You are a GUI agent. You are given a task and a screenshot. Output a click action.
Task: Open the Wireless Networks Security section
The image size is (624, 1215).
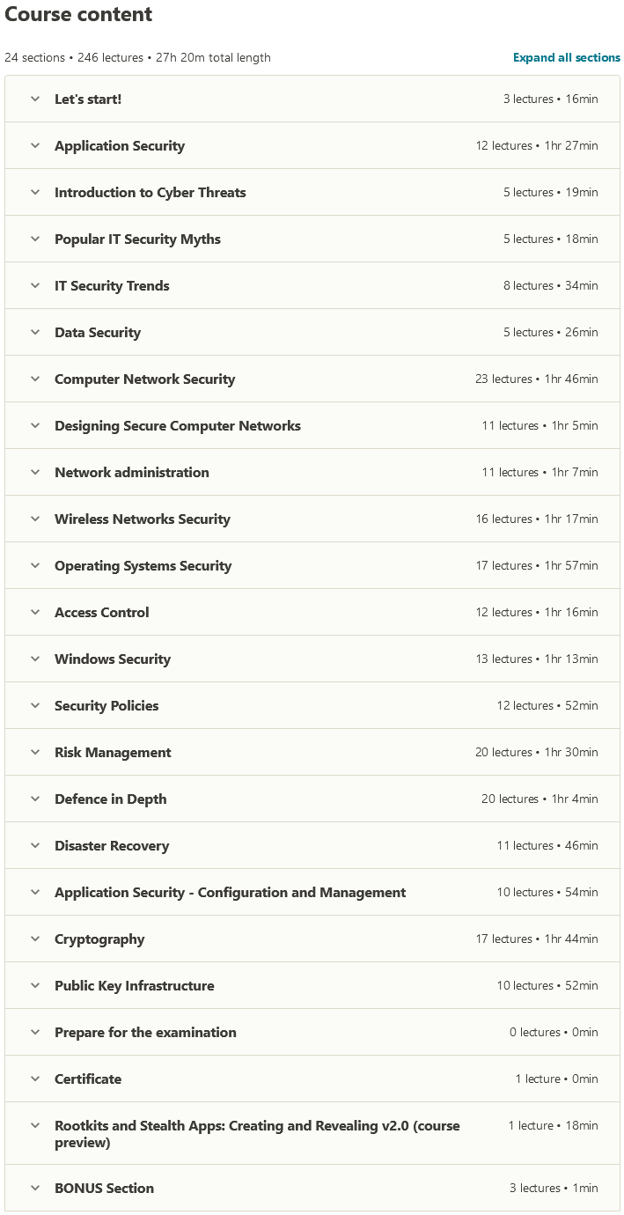tap(143, 519)
